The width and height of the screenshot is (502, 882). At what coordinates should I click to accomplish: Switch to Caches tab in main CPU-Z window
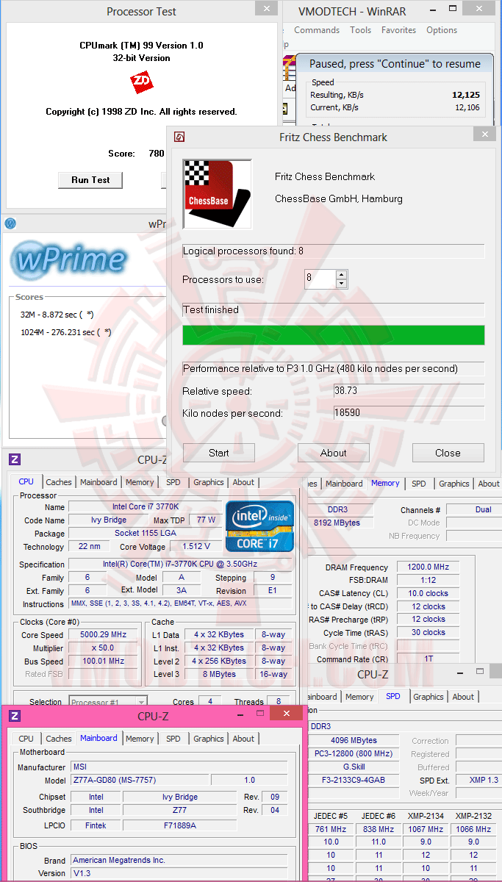(x=59, y=482)
